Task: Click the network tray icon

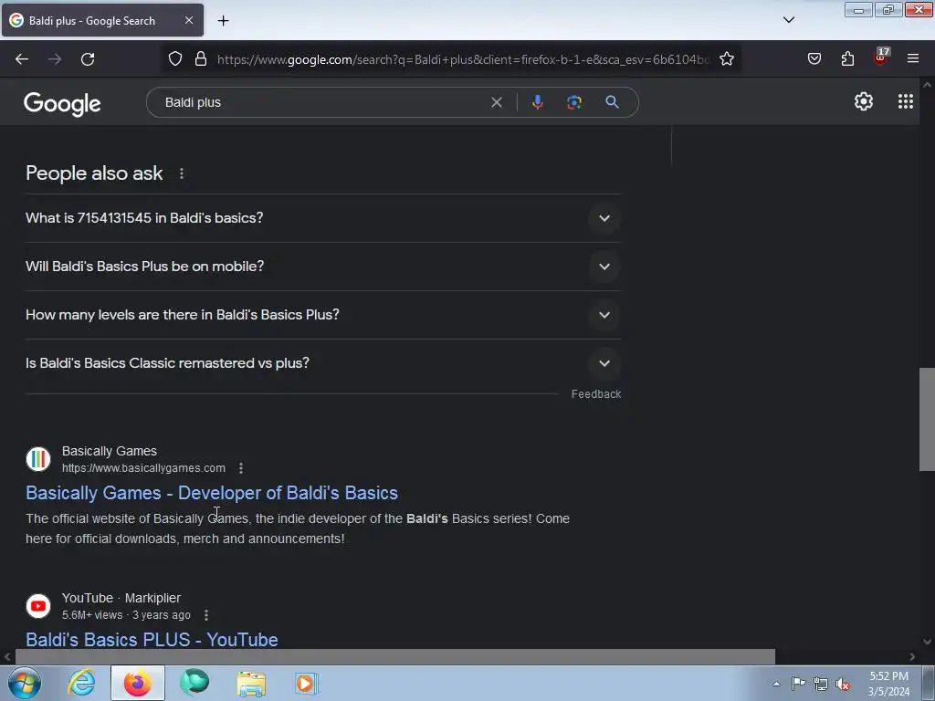Action: 821,685
